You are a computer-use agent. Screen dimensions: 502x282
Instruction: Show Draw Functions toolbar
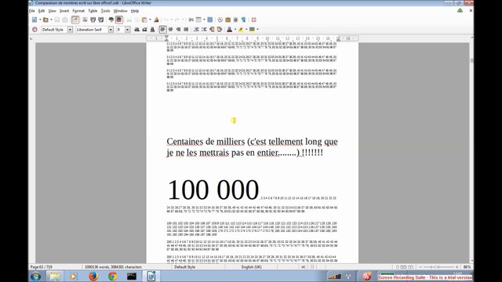(210, 20)
